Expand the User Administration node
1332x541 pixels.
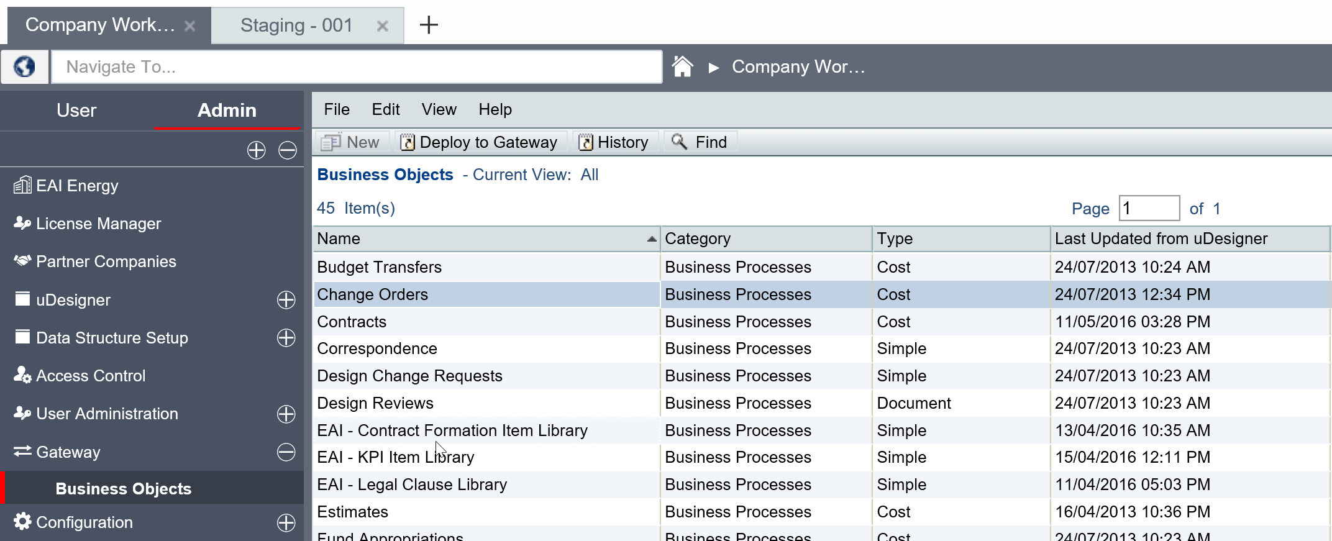pos(286,414)
